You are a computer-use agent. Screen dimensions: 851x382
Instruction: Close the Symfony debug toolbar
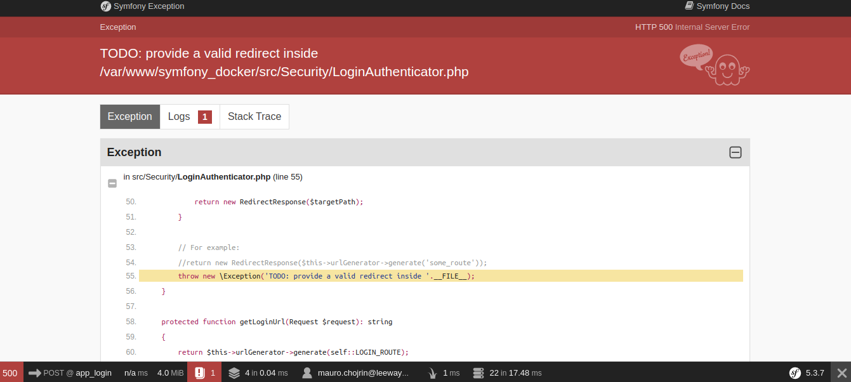pos(841,372)
